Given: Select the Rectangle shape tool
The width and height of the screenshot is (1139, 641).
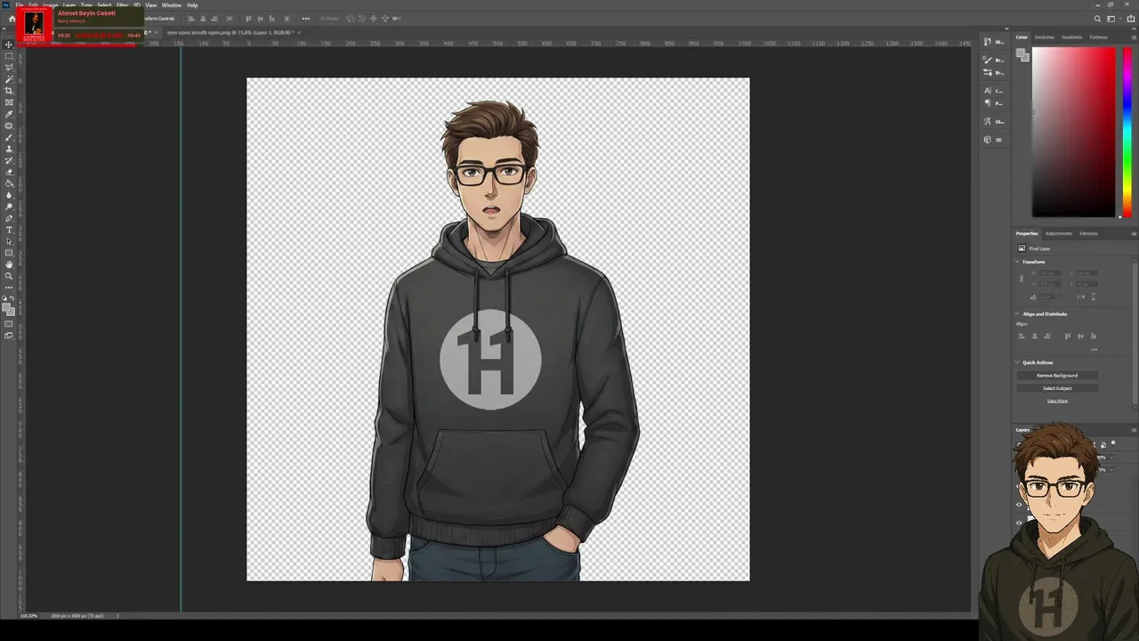Looking at the screenshot, I should pos(10,253).
